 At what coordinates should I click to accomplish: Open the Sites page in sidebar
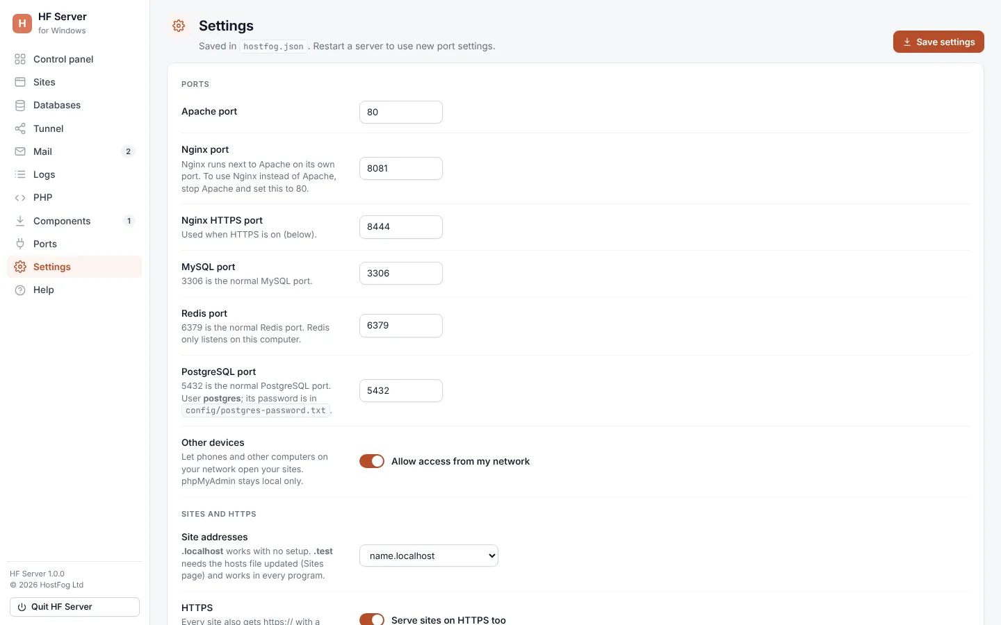tap(74, 82)
